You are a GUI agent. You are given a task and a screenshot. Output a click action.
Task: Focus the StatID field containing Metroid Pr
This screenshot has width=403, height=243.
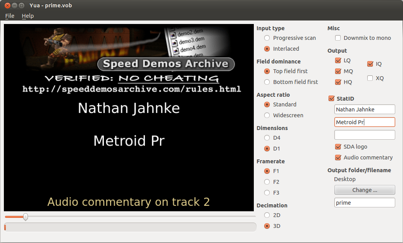pos(365,122)
